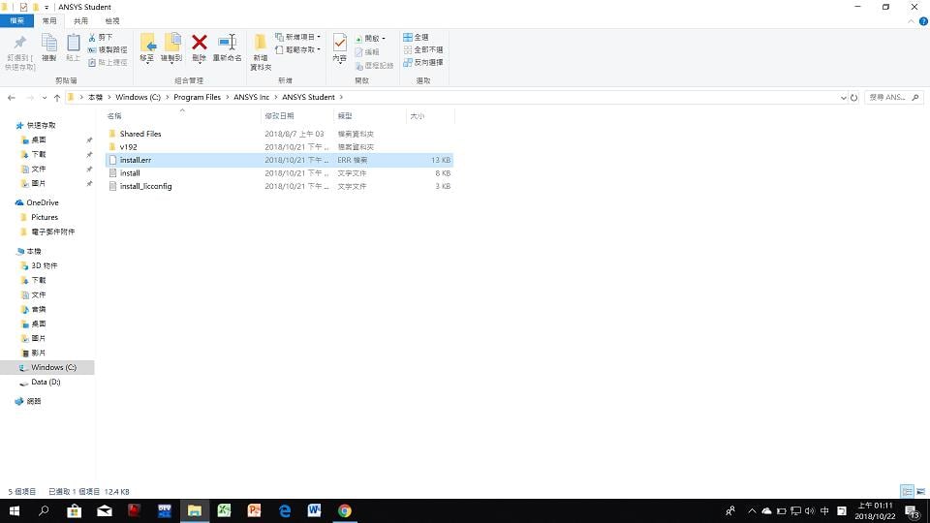Click Select all in the ribbon
This screenshot has width=930, height=523.
pyautogui.click(x=416, y=38)
